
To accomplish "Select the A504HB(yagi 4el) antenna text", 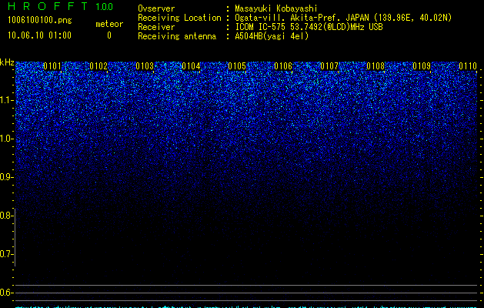I will pyautogui.click(x=272, y=36).
